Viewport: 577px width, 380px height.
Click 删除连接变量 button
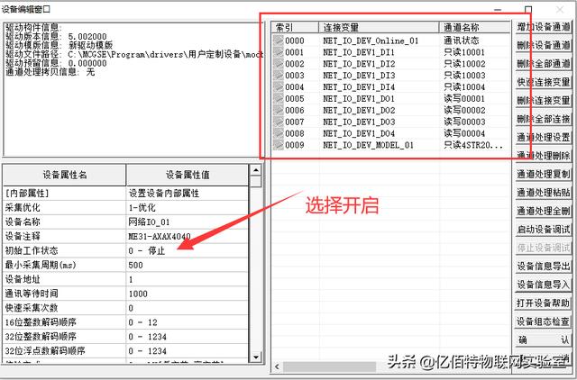(543, 100)
